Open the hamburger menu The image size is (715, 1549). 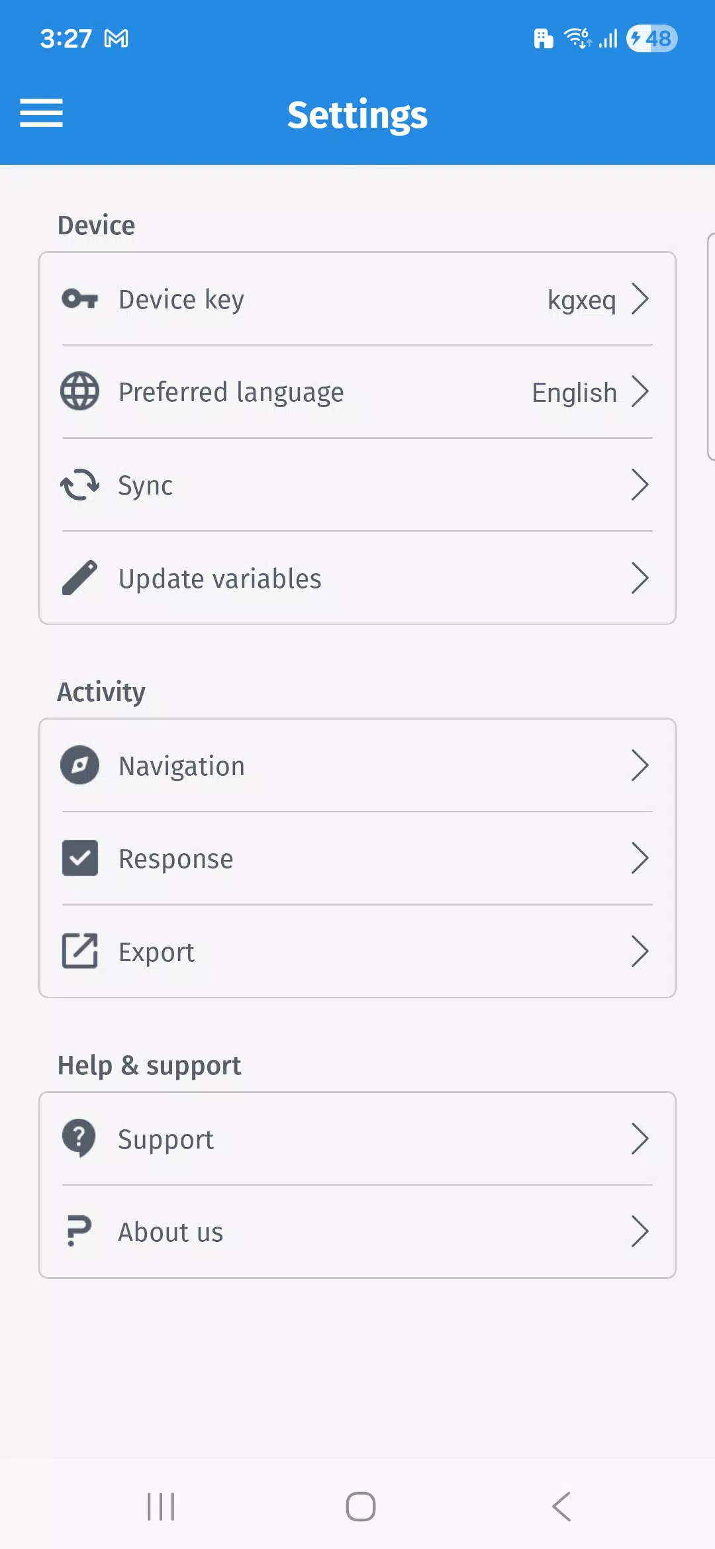41,113
